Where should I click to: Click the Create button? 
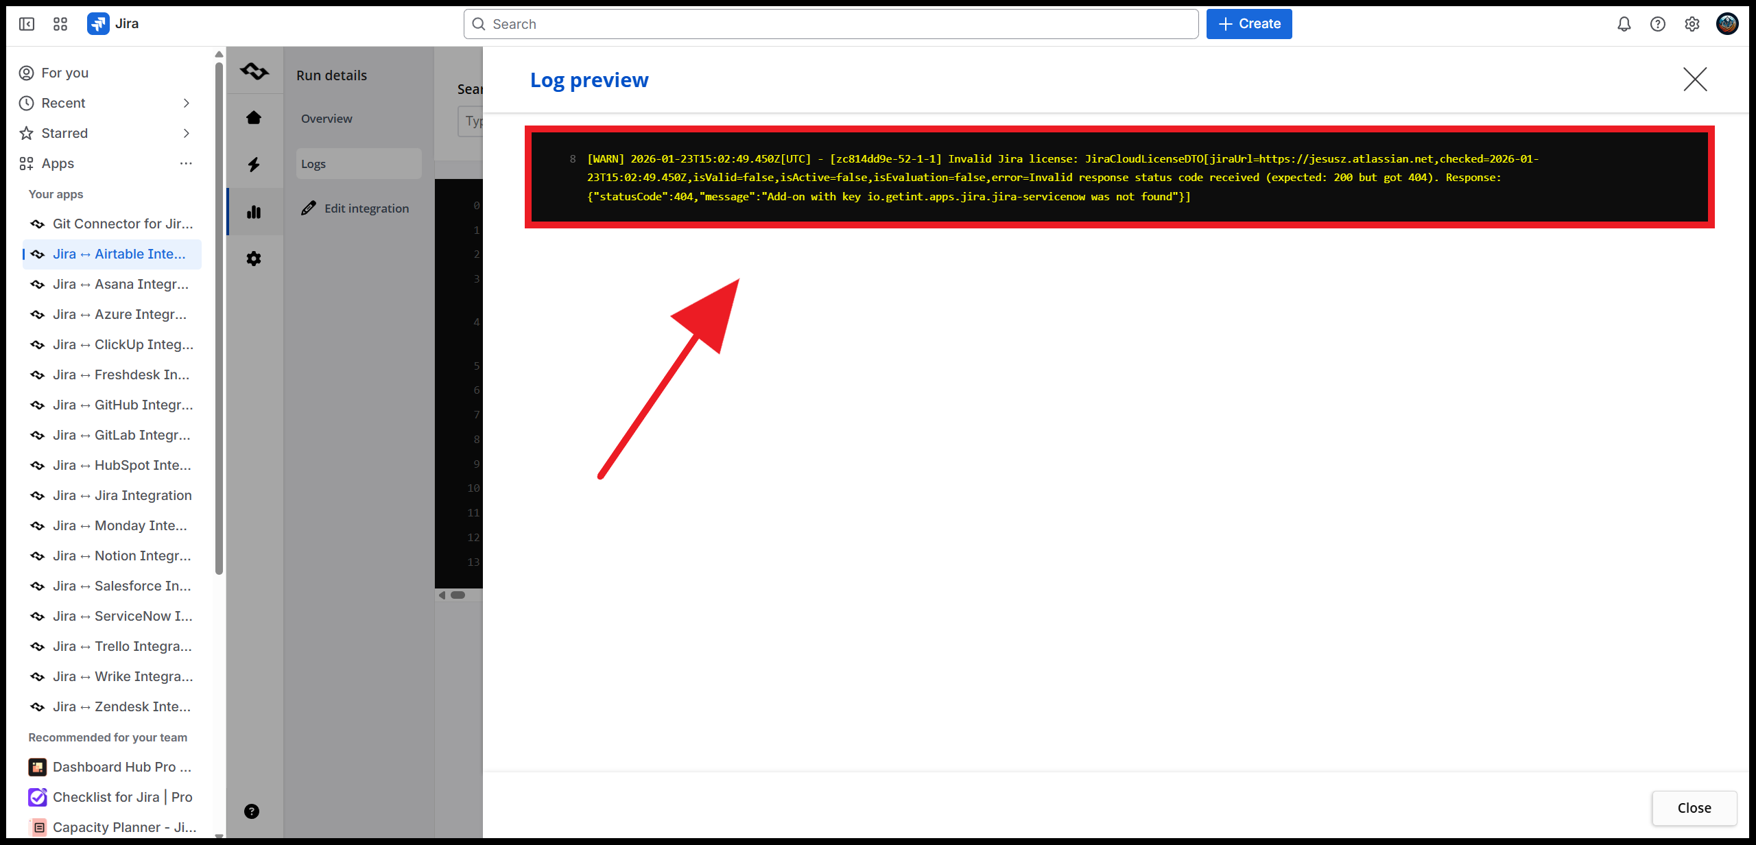(1248, 24)
